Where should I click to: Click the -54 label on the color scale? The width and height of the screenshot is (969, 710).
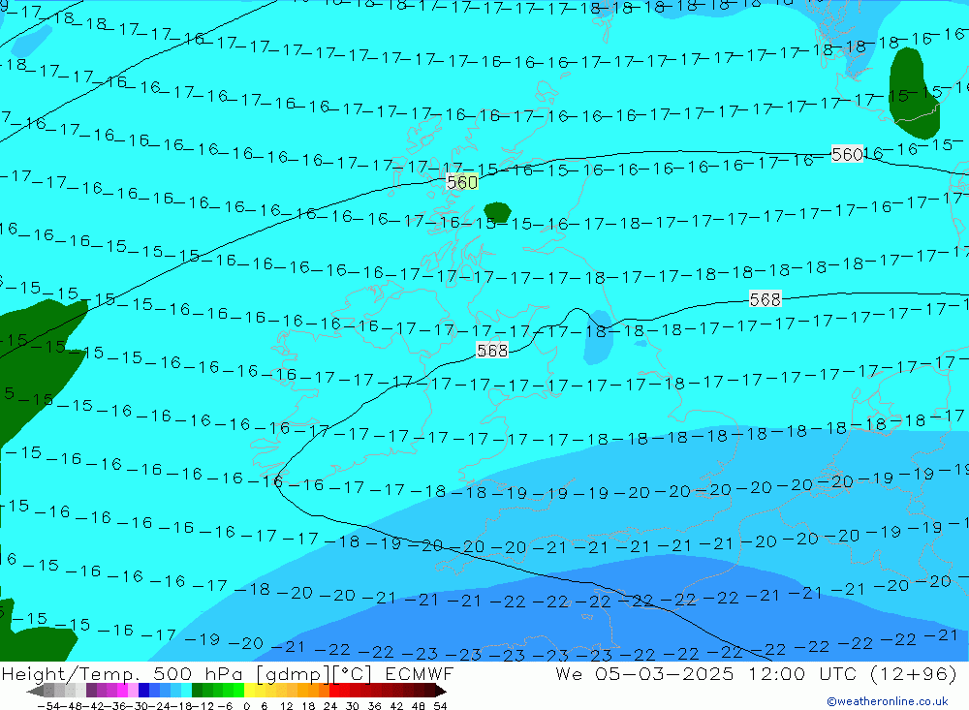click(48, 706)
